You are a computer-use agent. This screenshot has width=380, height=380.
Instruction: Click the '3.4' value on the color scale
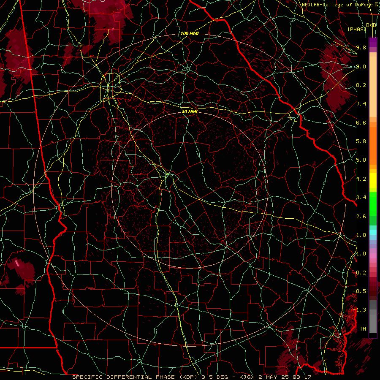361,198
